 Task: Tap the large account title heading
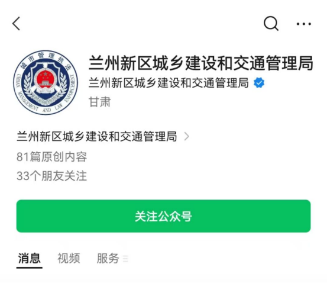201,63
